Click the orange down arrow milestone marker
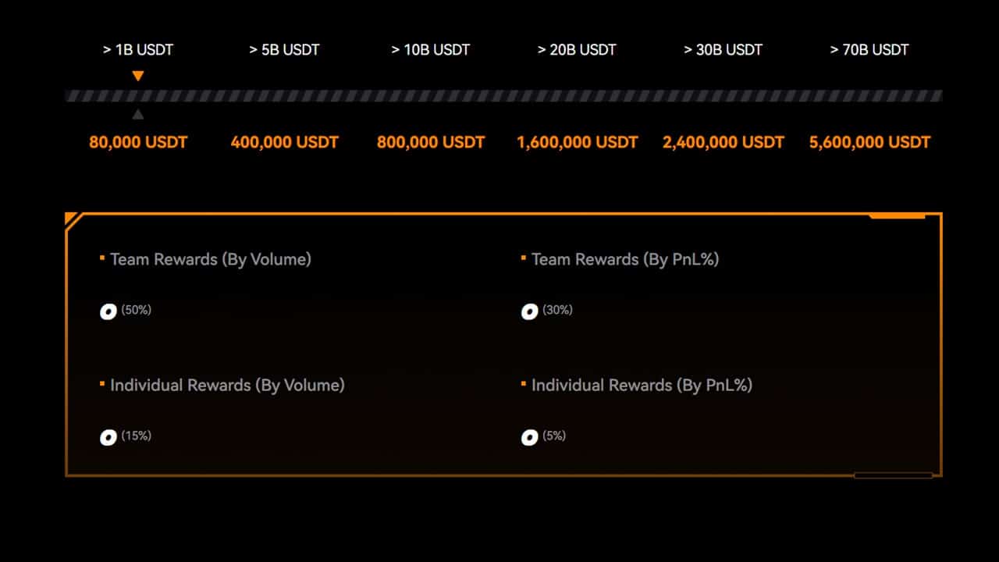The height and width of the screenshot is (562, 999). [x=138, y=76]
